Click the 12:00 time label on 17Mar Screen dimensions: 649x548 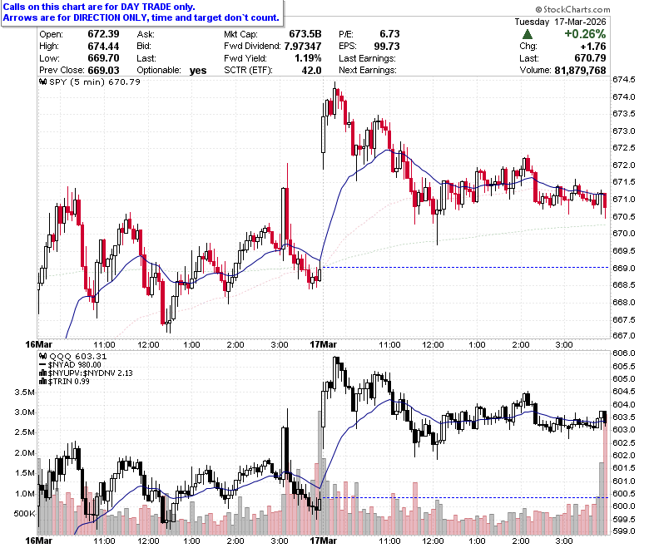[433, 344]
